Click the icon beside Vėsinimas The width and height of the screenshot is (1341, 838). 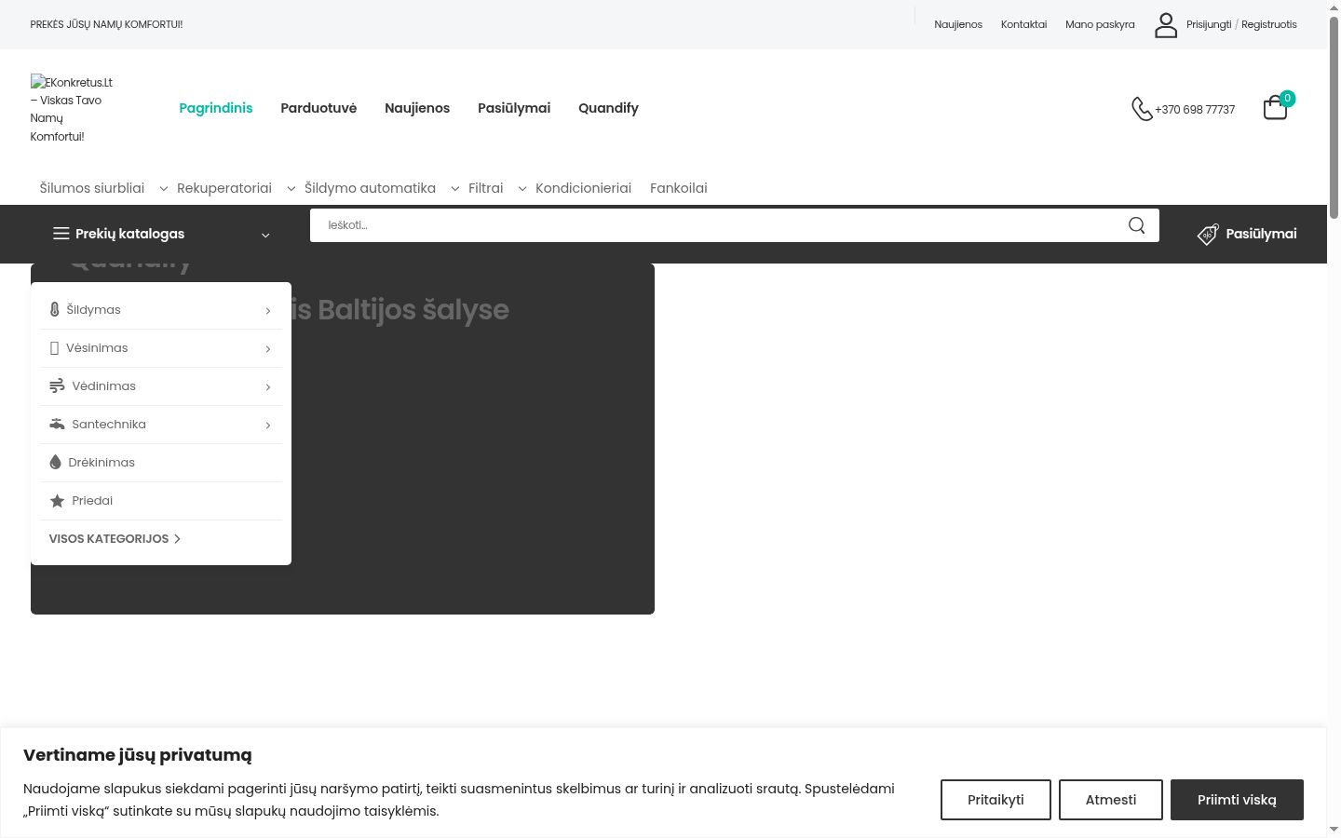(x=54, y=348)
